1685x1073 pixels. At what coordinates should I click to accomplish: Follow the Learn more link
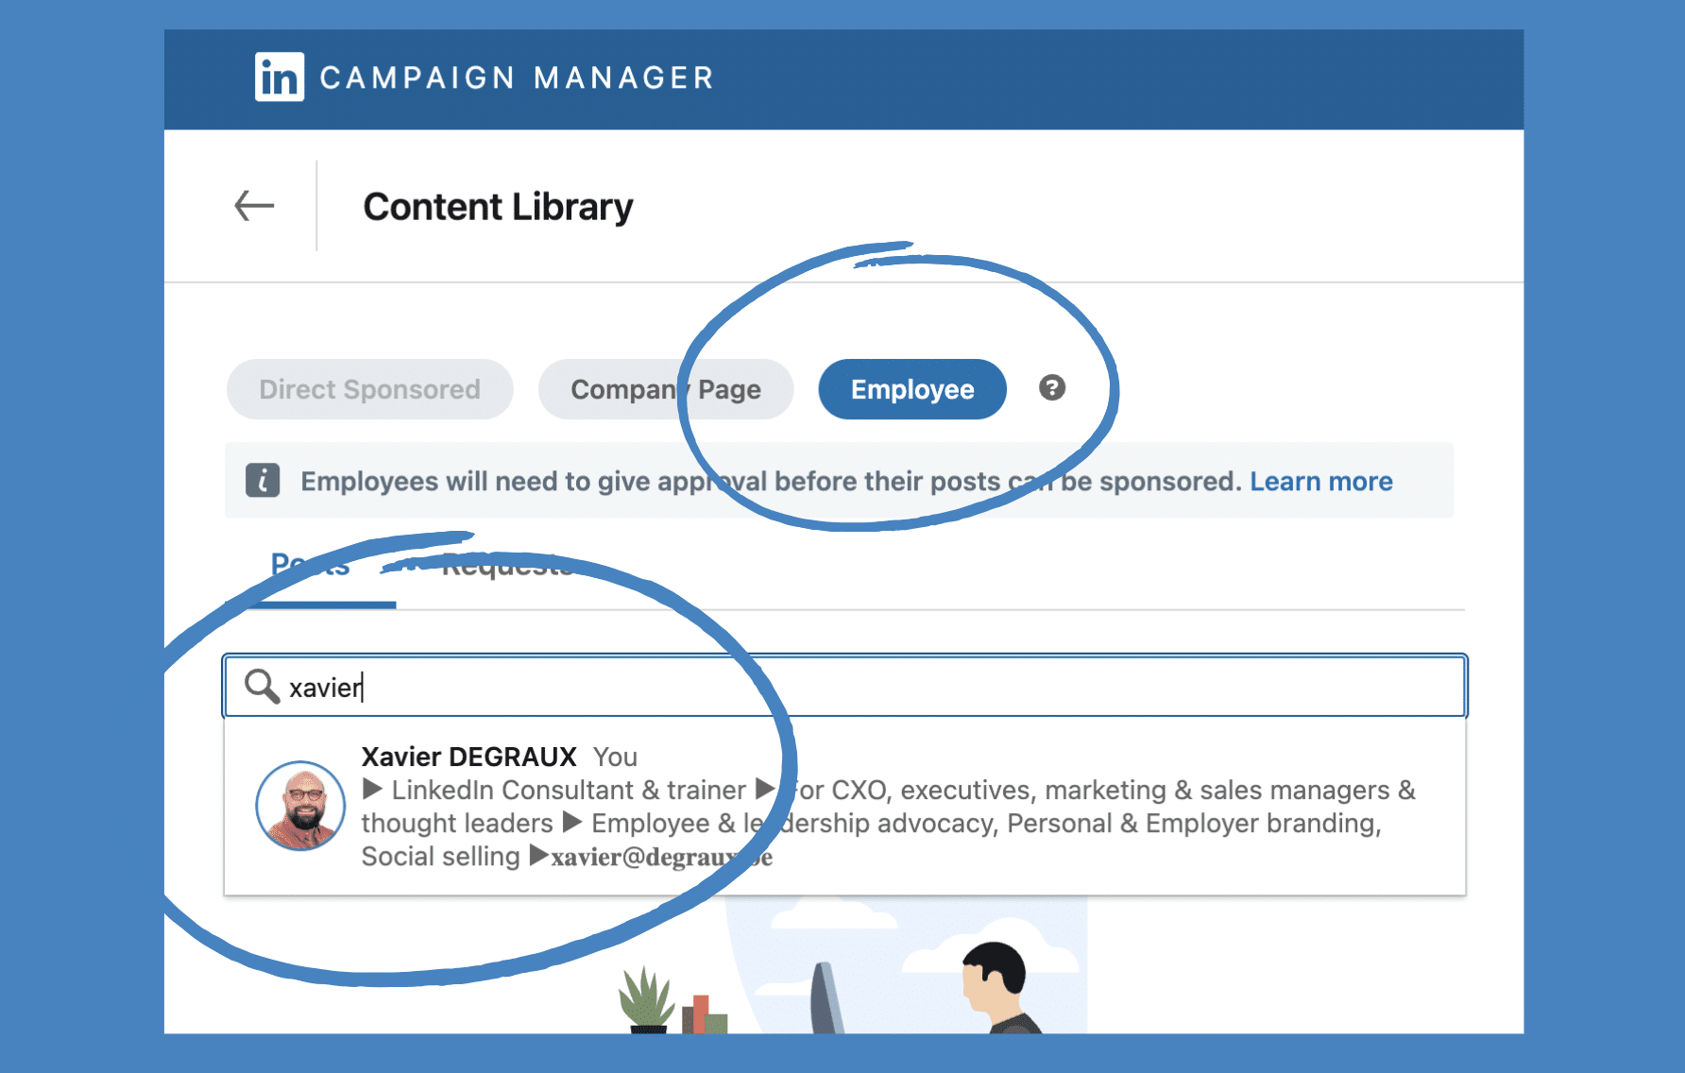pyautogui.click(x=1320, y=481)
